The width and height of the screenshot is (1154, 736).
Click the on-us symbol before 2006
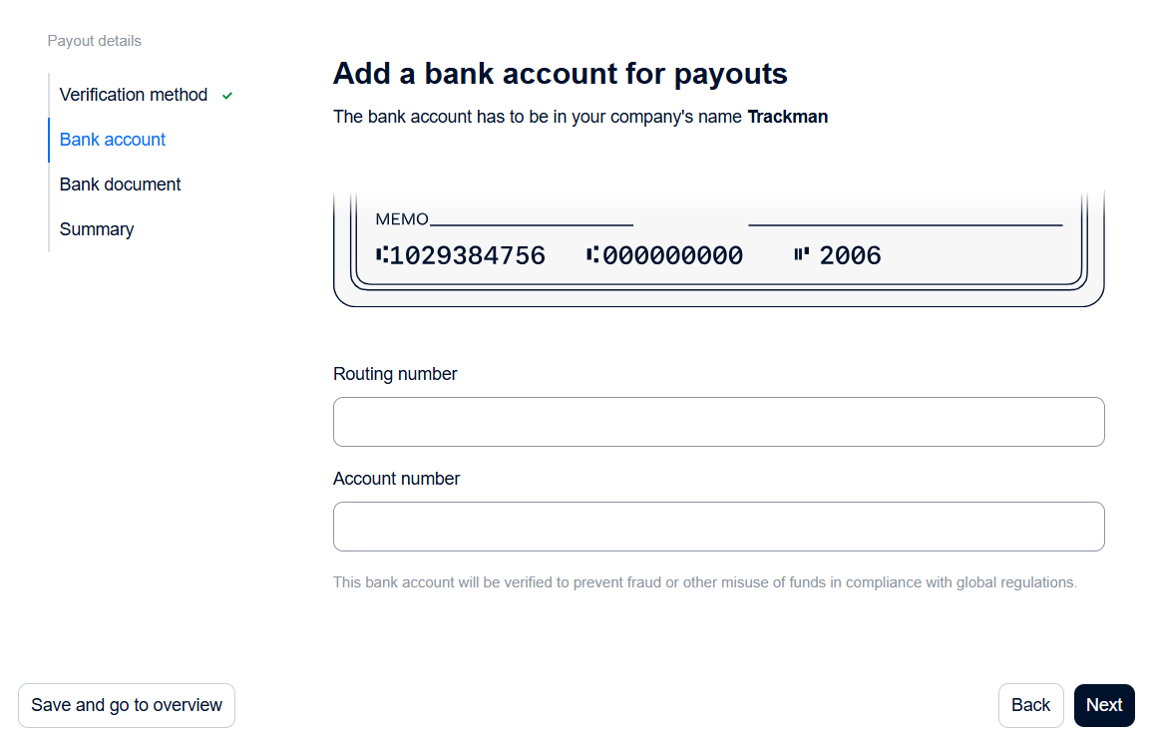802,254
